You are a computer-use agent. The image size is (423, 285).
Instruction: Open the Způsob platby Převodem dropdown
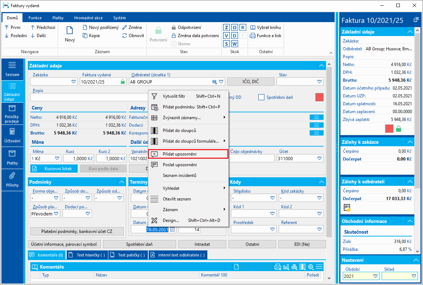(x=56, y=213)
